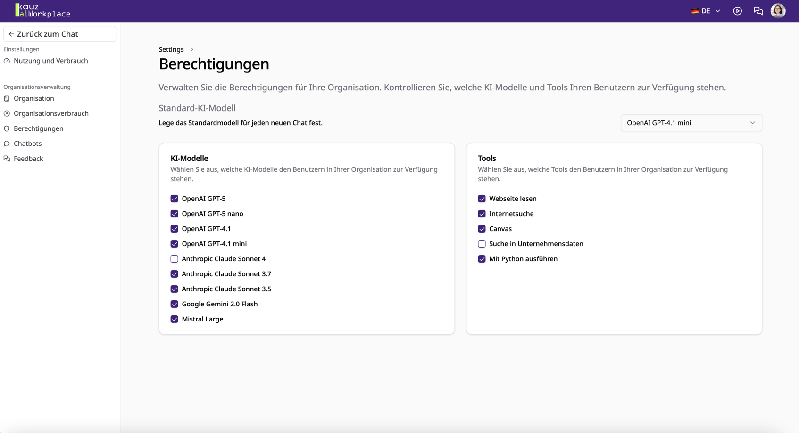Click the kauz aiWorkplace logo
This screenshot has height=433, width=799.
click(x=42, y=10)
